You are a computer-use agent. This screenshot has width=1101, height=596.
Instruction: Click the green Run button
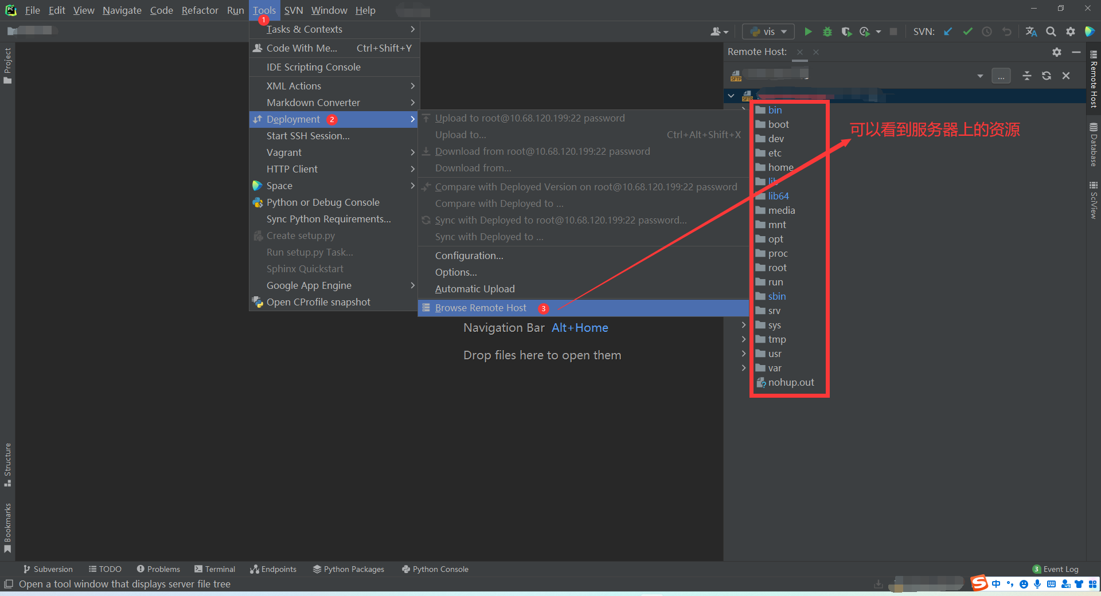(808, 32)
